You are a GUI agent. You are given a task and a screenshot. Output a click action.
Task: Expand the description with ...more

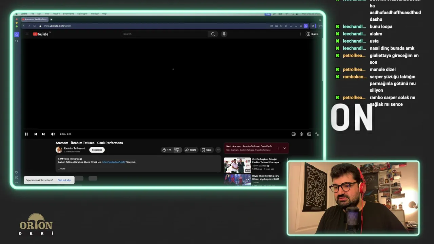[x=62, y=169]
